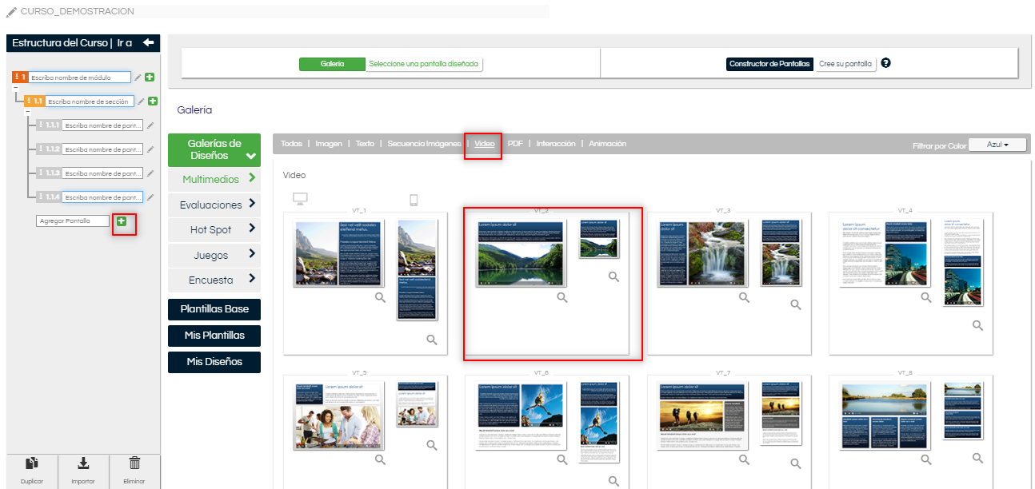
Task: Open the help question mark icon
Action: tap(885, 63)
